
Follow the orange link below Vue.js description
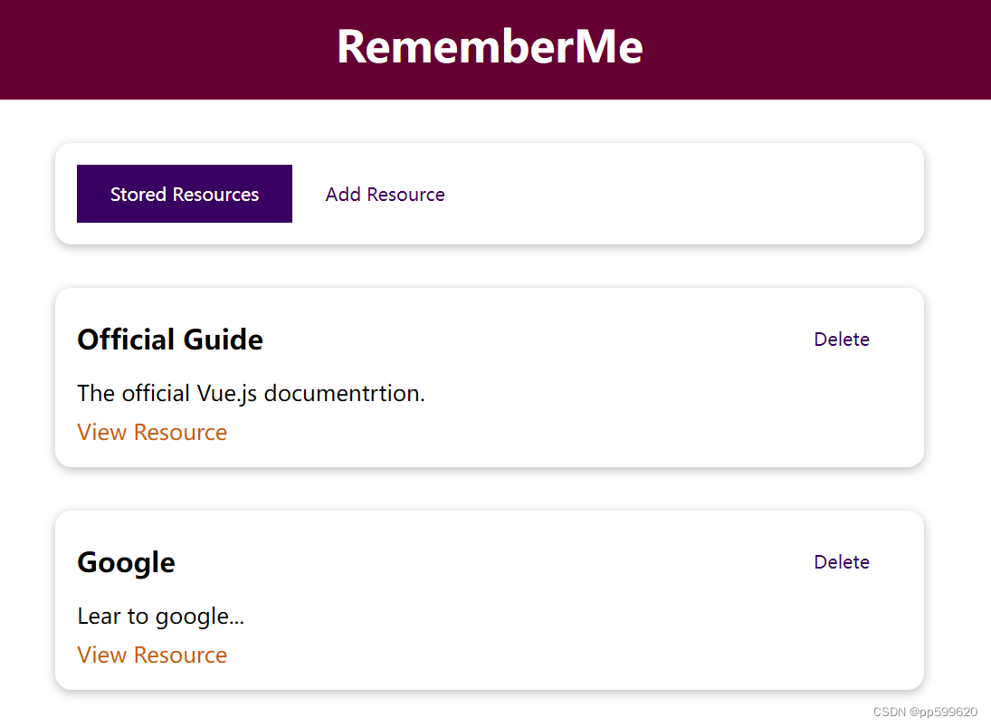point(152,433)
